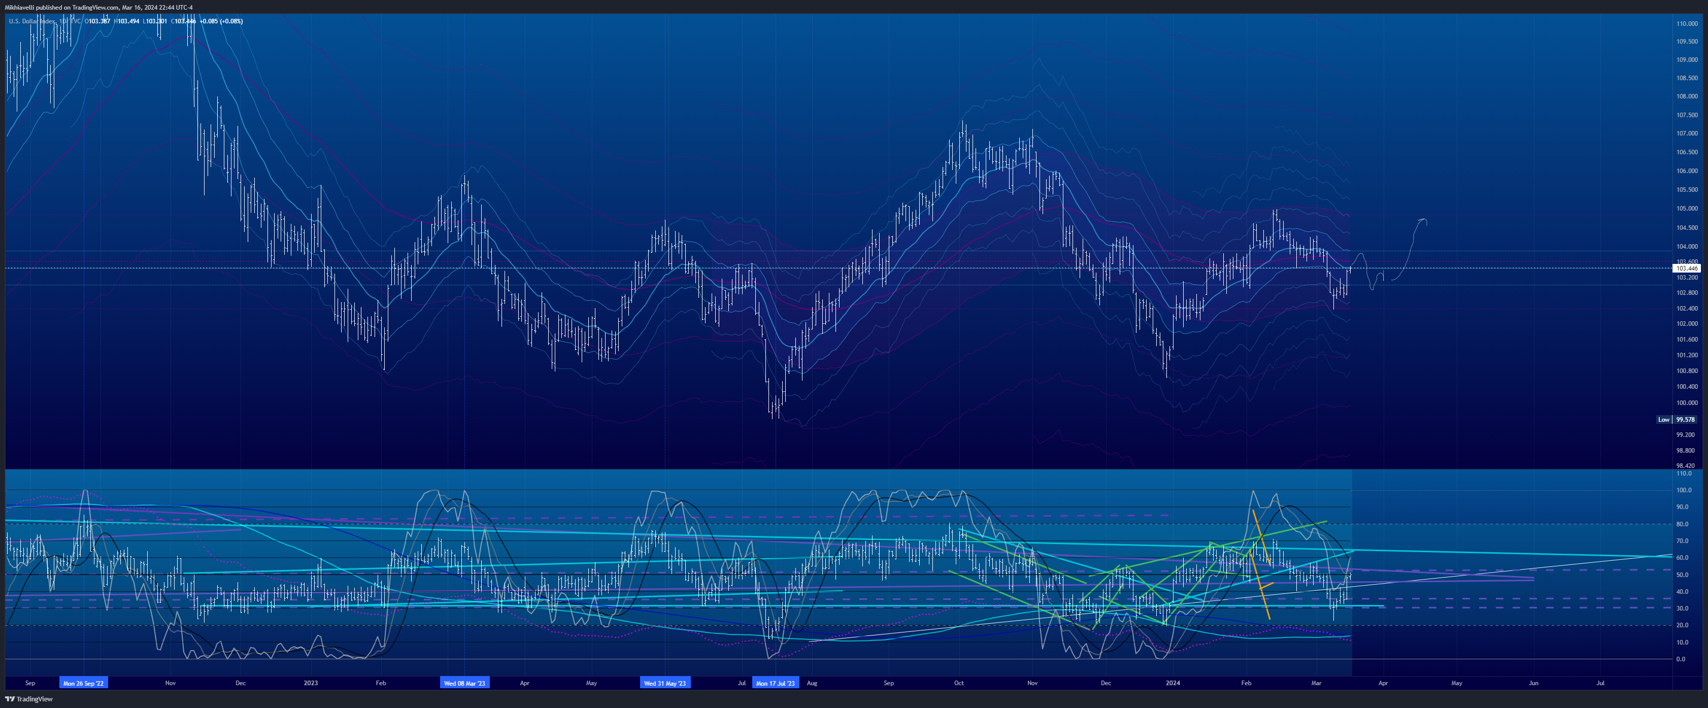Click the indicator scale value 20.0
The width and height of the screenshot is (1708, 708).
click(x=1682, y=625)
